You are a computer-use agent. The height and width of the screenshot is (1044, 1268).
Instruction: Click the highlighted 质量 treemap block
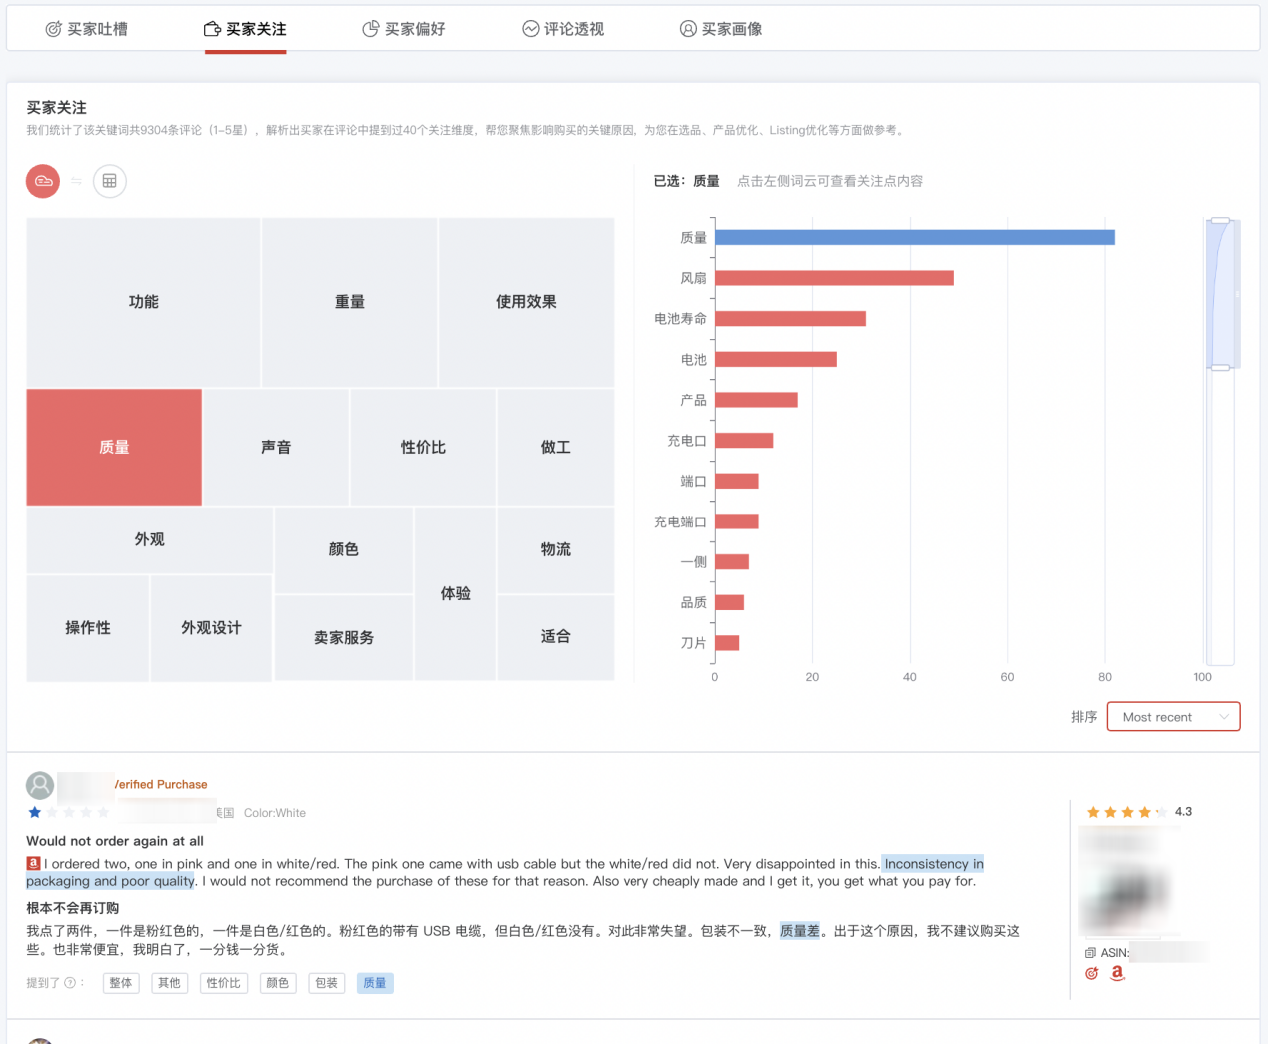pyautogui.click(x=114, y=447)
